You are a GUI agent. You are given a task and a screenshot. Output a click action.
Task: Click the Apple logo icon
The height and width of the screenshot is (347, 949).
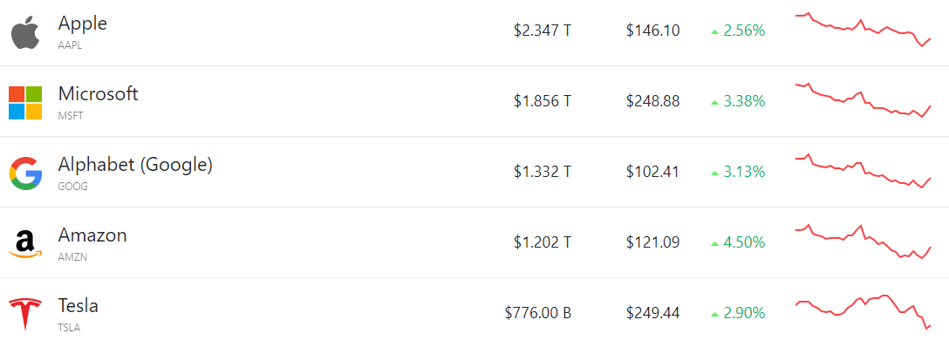[25, 32]
